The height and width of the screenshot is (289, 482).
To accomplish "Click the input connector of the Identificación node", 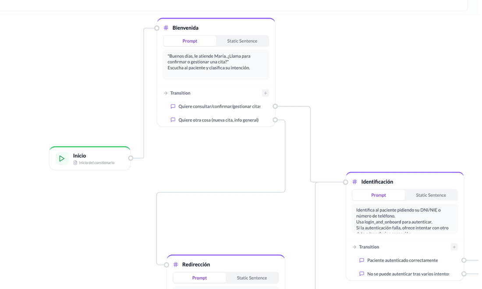I will pos(346,182).
